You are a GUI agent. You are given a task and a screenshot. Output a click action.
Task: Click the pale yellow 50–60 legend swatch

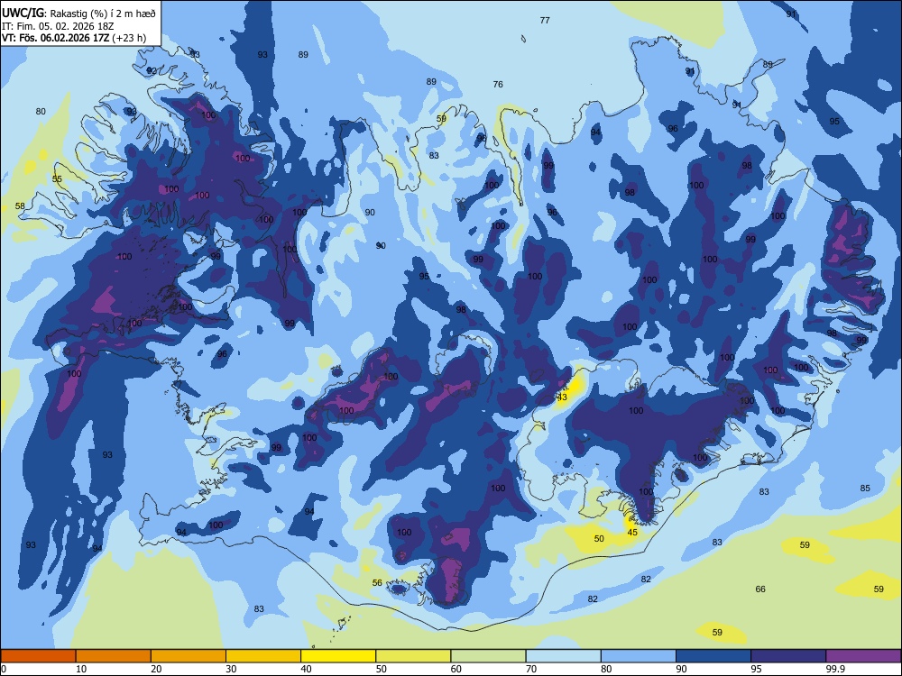tap(413, 656)
